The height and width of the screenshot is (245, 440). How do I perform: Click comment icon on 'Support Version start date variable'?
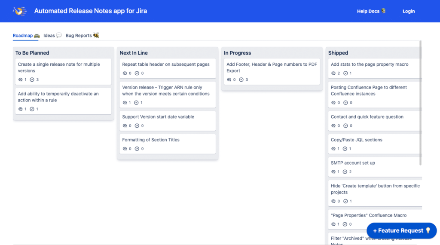(125, 126)
